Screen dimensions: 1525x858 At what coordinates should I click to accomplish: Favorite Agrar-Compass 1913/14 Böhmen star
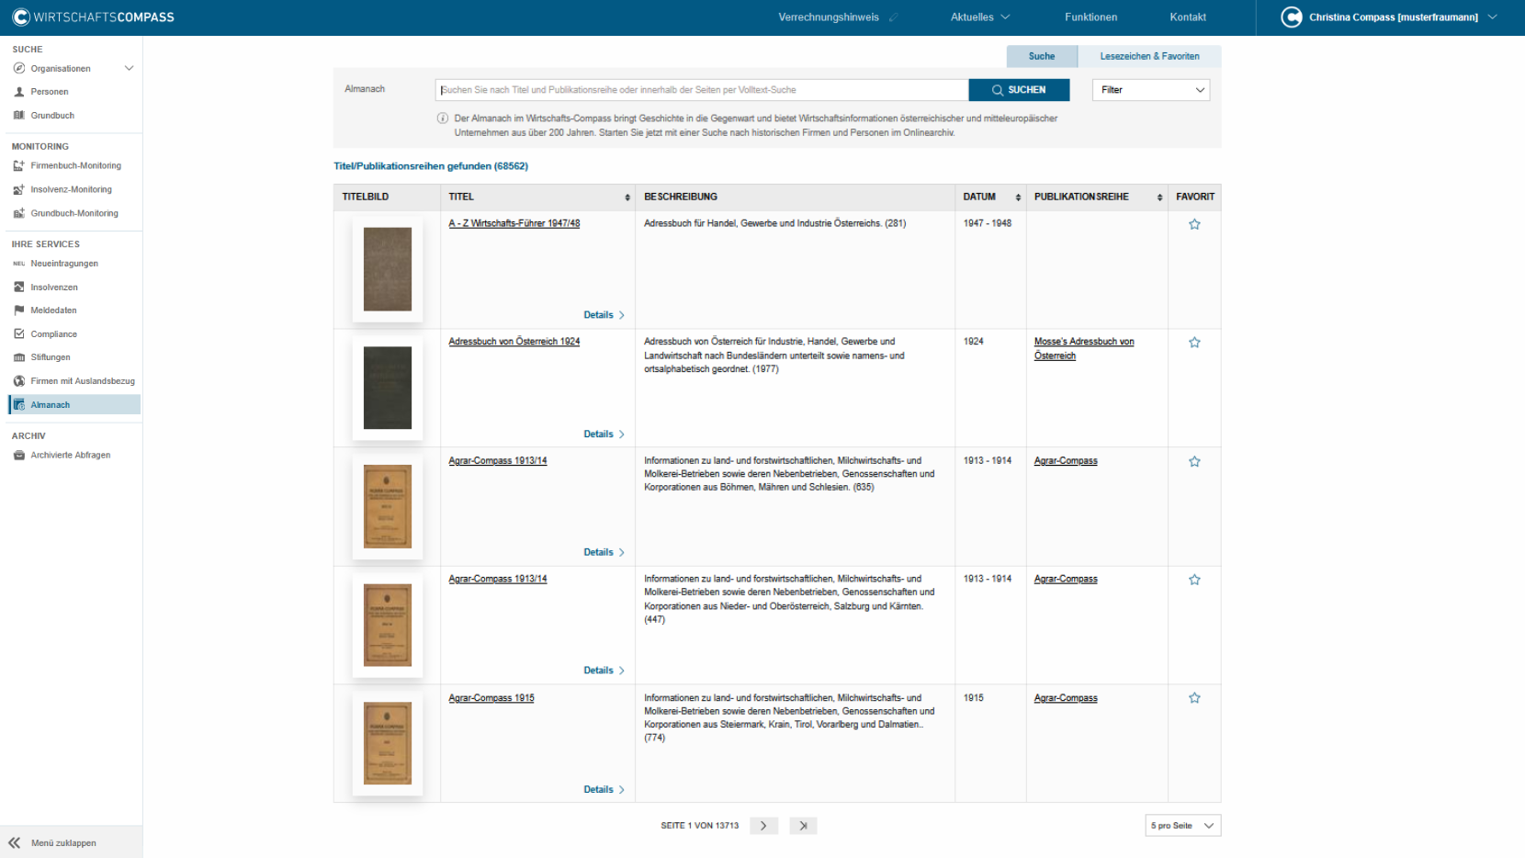(x=1194, y=461)
